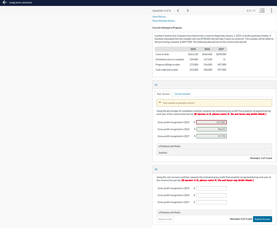Click the 243,000 cash collected cell
The image size is (277, 228).
pyautogui.click(x=194, y=70)
